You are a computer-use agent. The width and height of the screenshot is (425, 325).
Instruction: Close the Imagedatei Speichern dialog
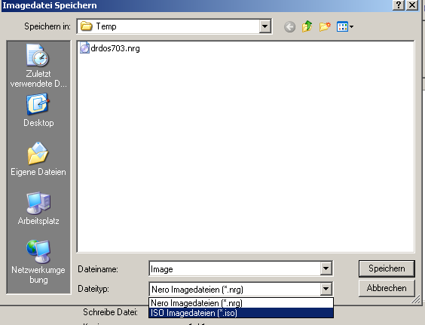[x=412, y=5]
